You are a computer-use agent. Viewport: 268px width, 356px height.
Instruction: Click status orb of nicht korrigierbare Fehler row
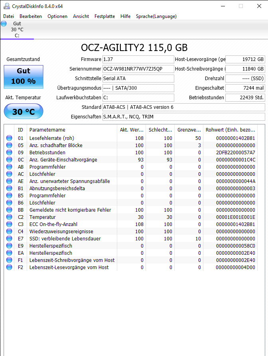(x=9, y=210)
